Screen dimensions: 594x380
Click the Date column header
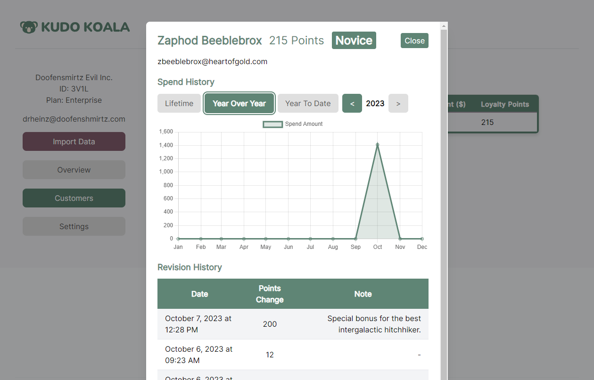(199, 294)
